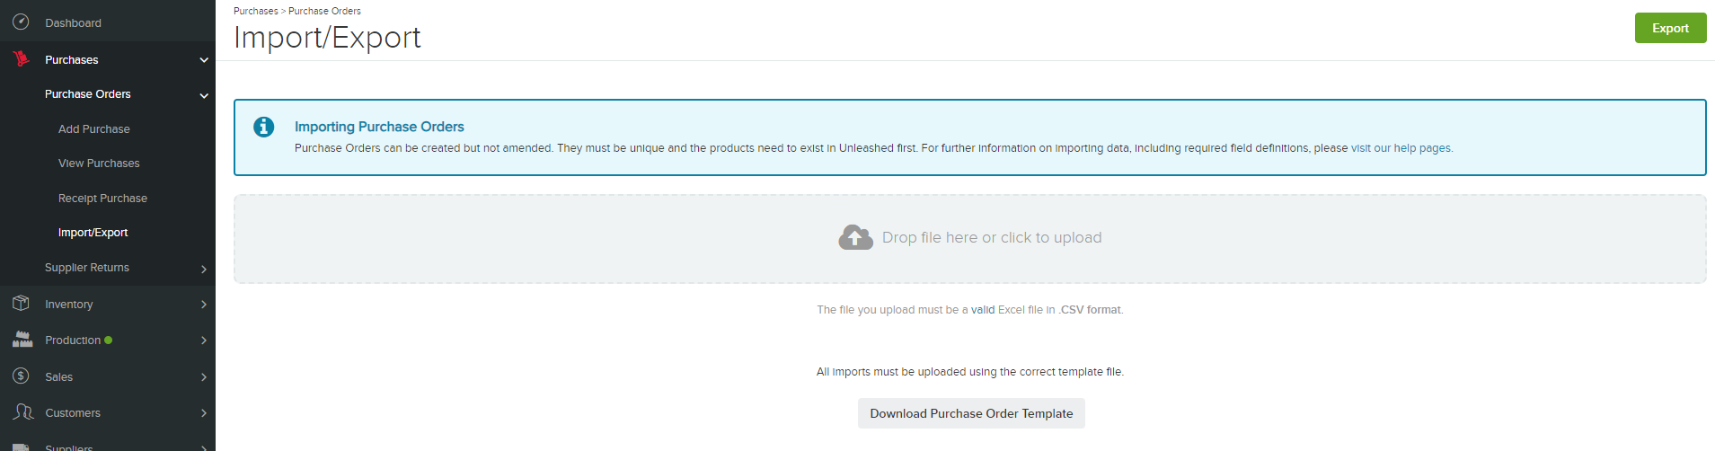Click the cloud upload icon
The height and width of the screenshot is (451, 1715).
[855, 237]
